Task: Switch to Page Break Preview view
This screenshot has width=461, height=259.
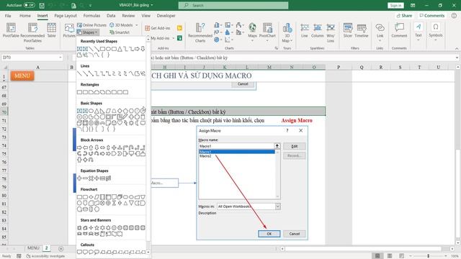Action: point(401,256)
